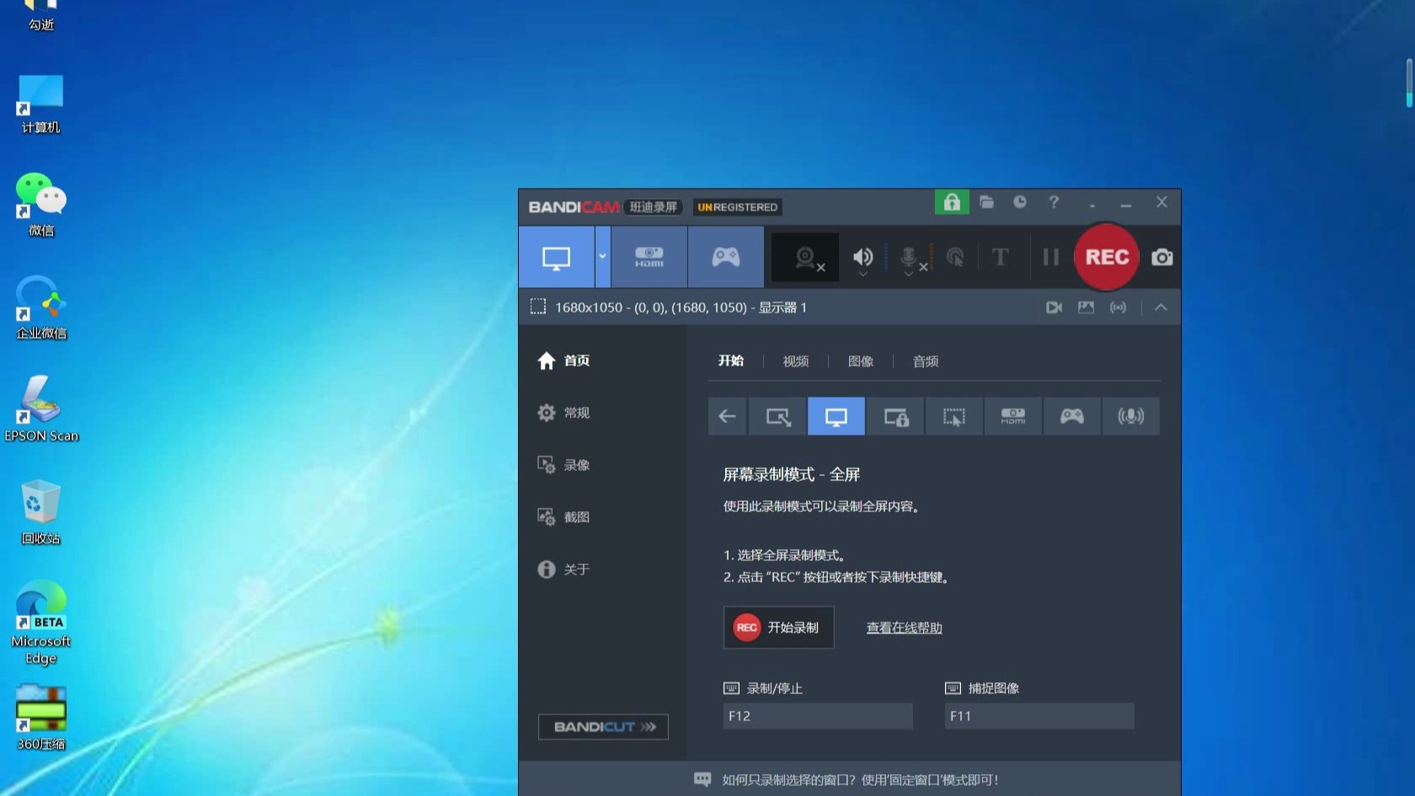Viewport: 1415px width, 796px height.
Task: Click the BANDICUT button
Action: pos(603,727)
